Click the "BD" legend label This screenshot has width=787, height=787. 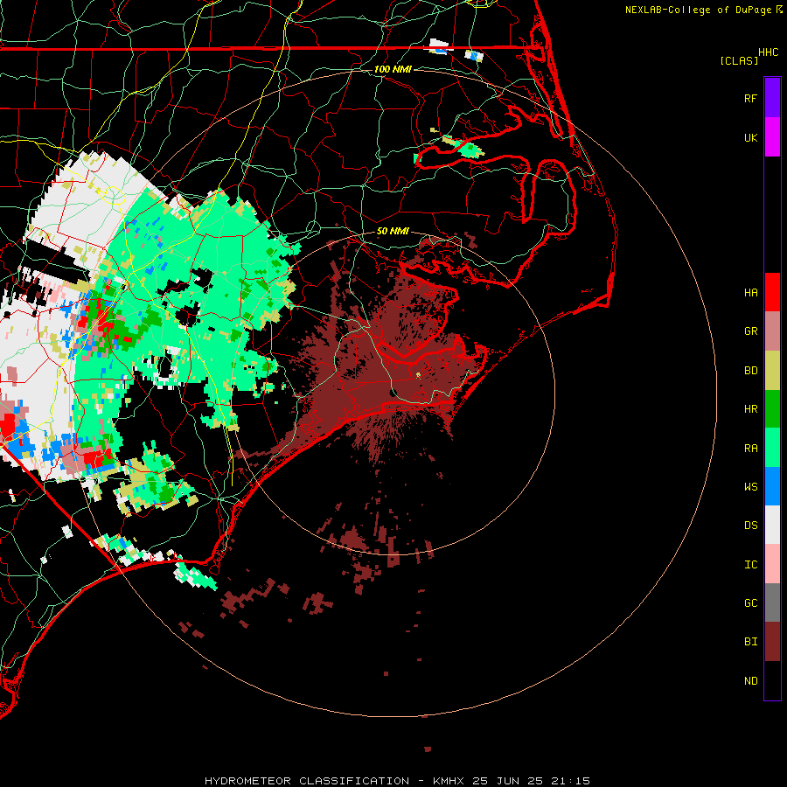coord(750,371)
